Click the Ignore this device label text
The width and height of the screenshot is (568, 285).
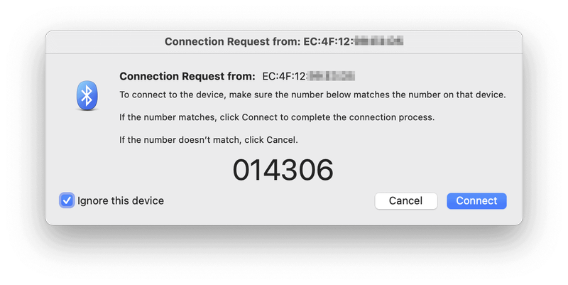121,200
